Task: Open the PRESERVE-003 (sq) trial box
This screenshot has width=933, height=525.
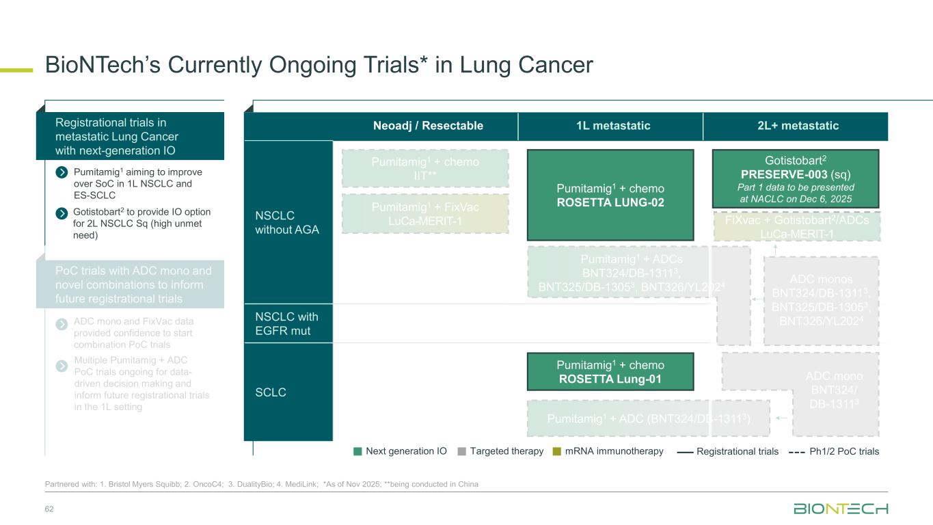Action: click(795, 178)
